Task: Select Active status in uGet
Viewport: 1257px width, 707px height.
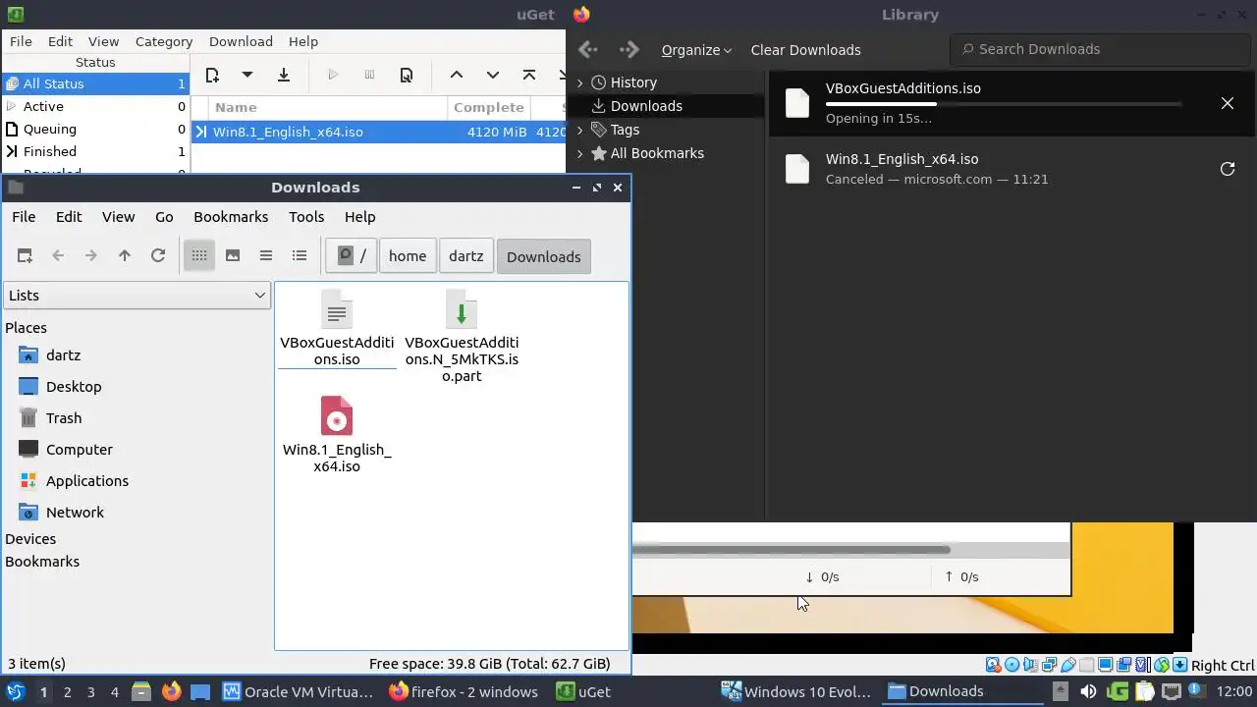Action: click(x=94, y=106)
